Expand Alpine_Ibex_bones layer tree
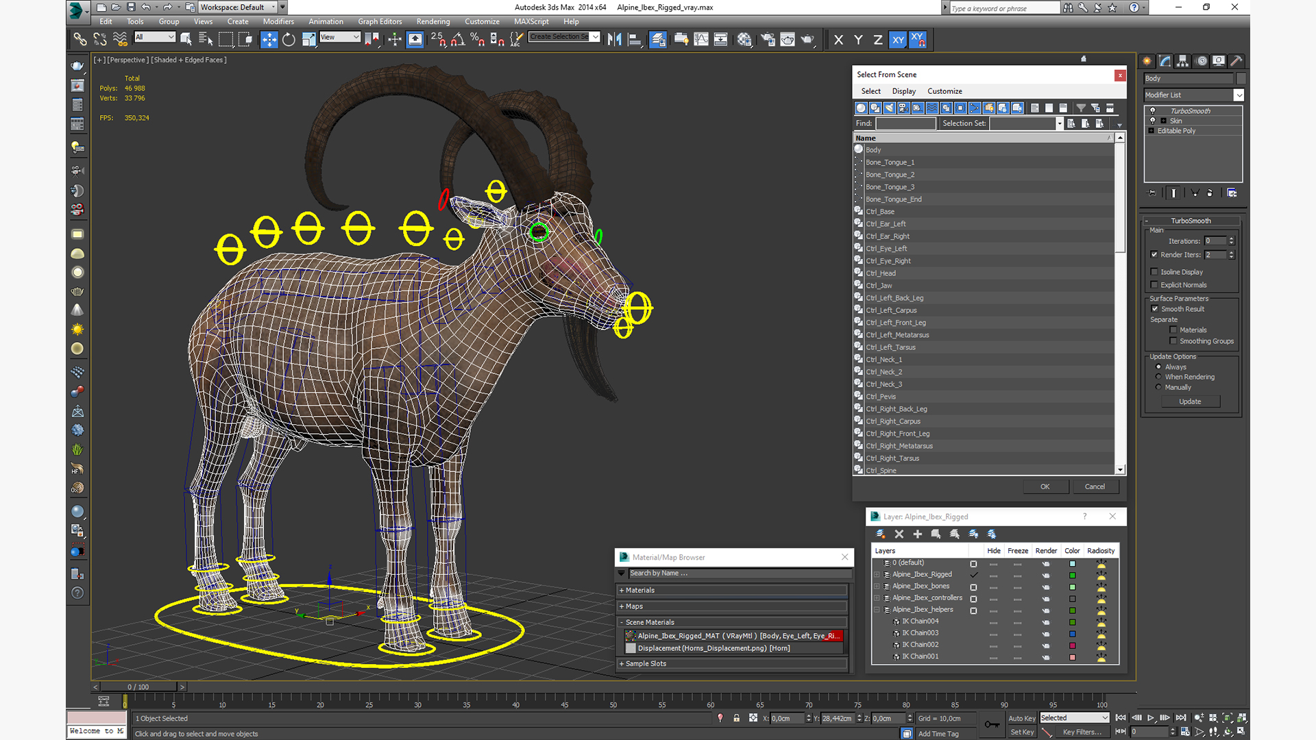The height and width of the screenshot is (740, 1316). click(x=877, y=587)
